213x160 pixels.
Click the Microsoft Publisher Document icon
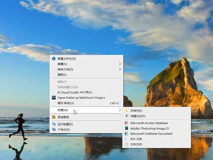point(127,134)
